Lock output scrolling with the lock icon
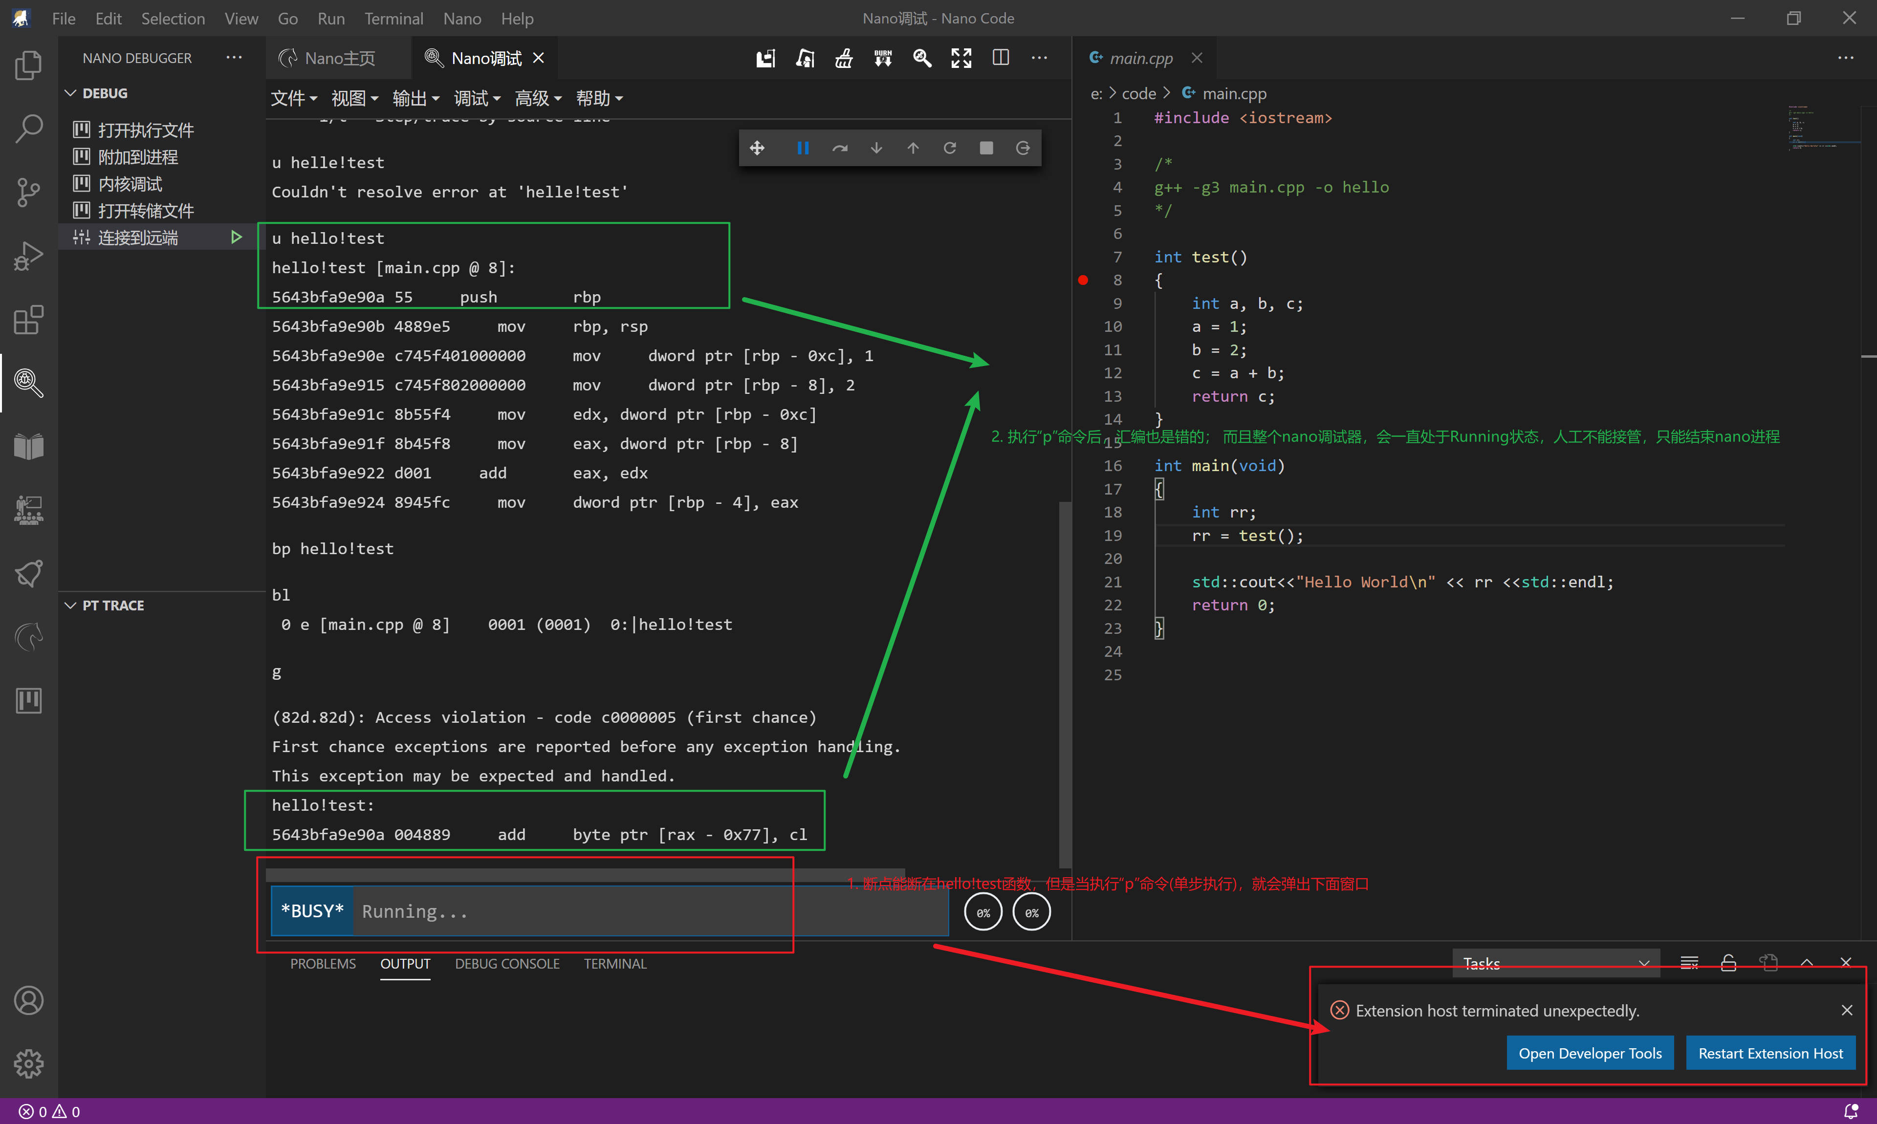The height and width of the screenshot is (1124, 1877). click(x=1728, y=963)
